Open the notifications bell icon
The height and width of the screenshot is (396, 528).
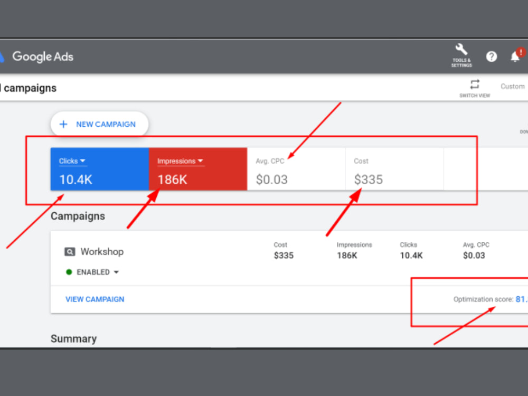click(515, 56)
